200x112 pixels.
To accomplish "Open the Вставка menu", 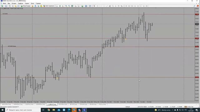I will [x=14, y=3].
